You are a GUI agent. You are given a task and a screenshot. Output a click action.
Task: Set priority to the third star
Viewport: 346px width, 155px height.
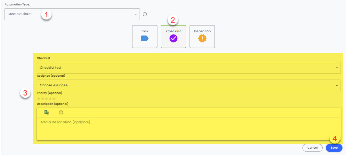[46, 99]
